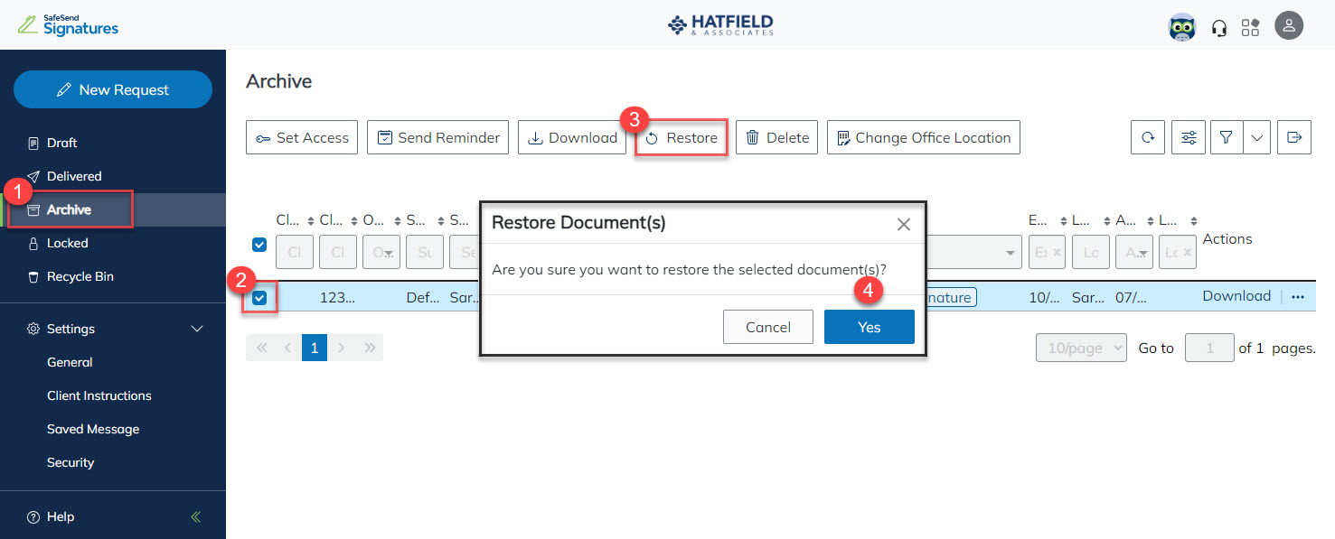This screenshot has height=539, width=1335.
Task: Refresh the Archive document list
Action: point(1147,137)
